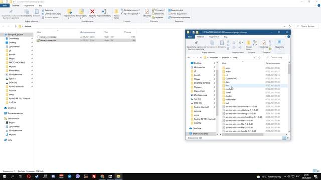The image size is (321, 180).
Task: Open the shaders folder in the cmp window
Action: 229,96
